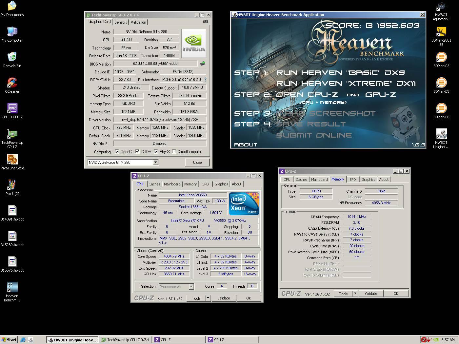Image resolution: width=459 pixels, height=344 pixels.
Task: Open My Documents desktop icon
Action: 12,9
